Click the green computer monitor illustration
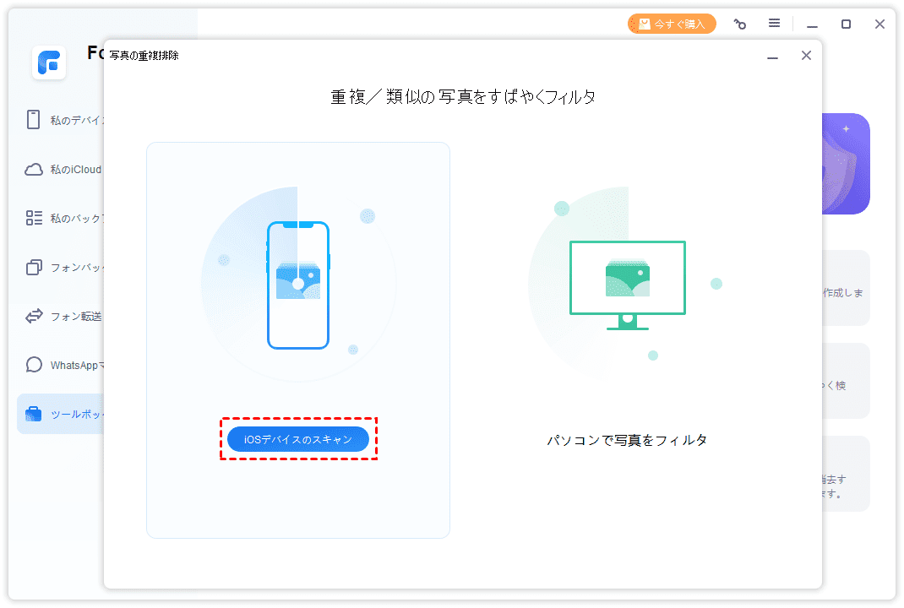Screen dimensions: 904x608 click(x=627, y=285)
